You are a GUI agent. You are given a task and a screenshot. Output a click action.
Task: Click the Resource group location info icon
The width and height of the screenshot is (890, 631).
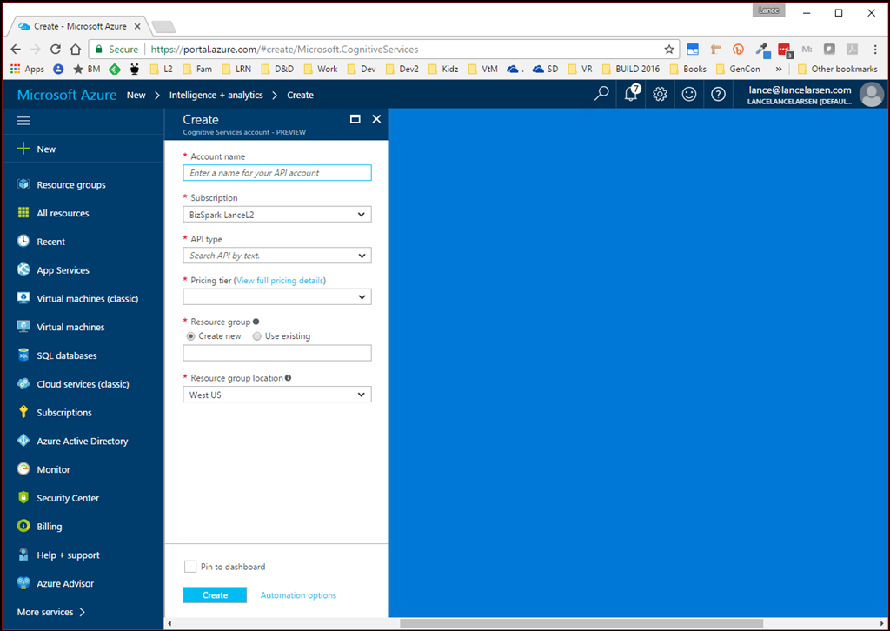(288, 377)
